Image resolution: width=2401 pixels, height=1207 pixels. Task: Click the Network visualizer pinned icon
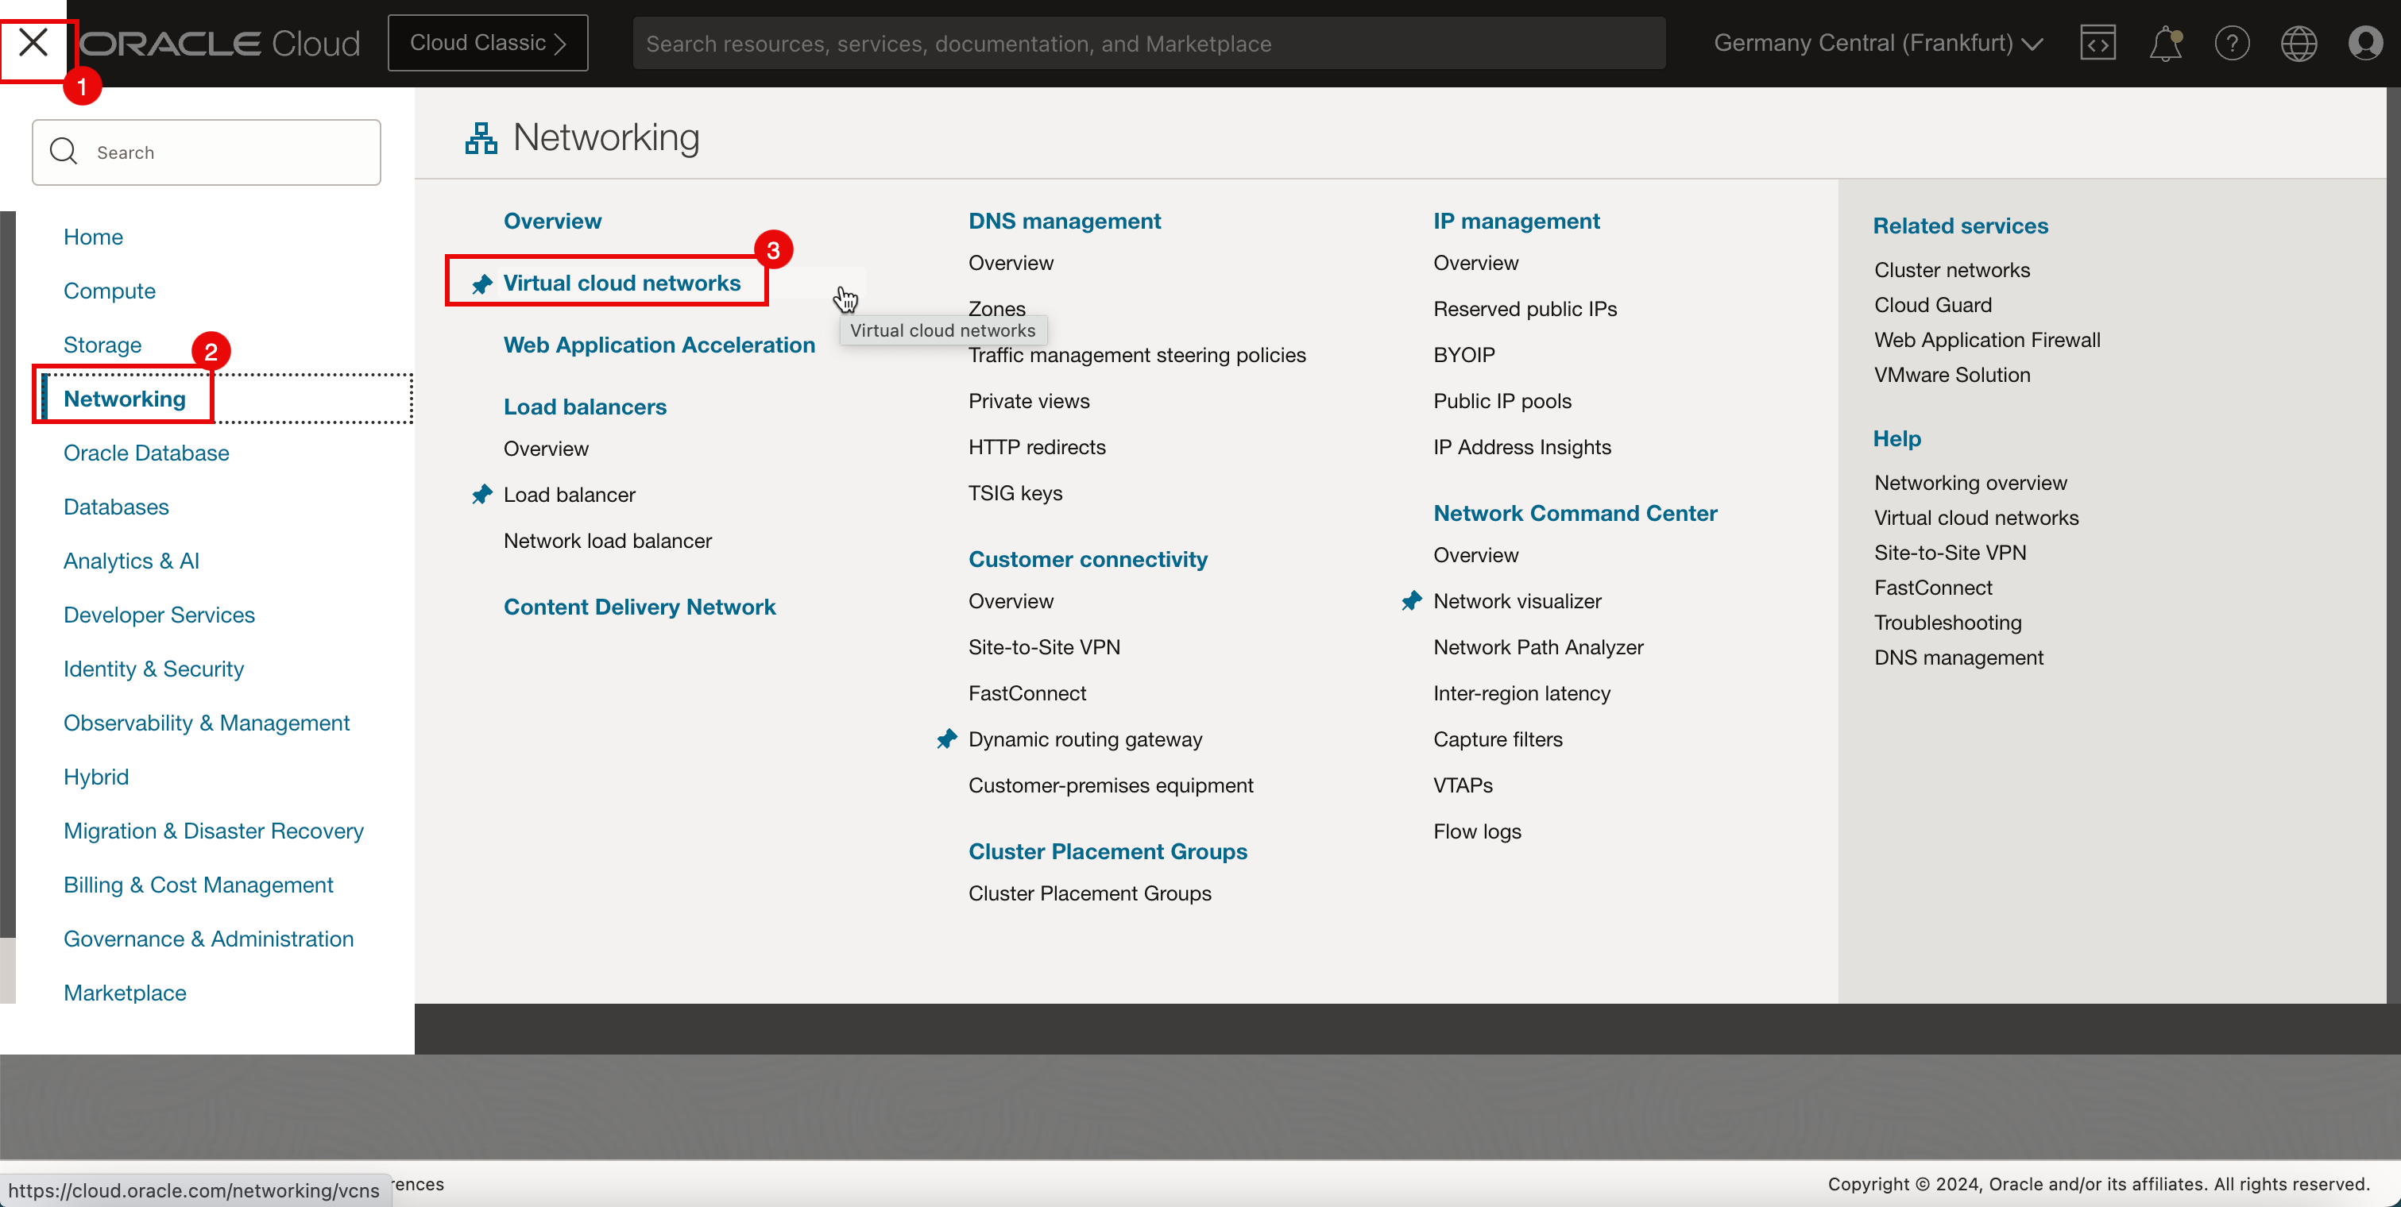click(x=1411, y=600)
